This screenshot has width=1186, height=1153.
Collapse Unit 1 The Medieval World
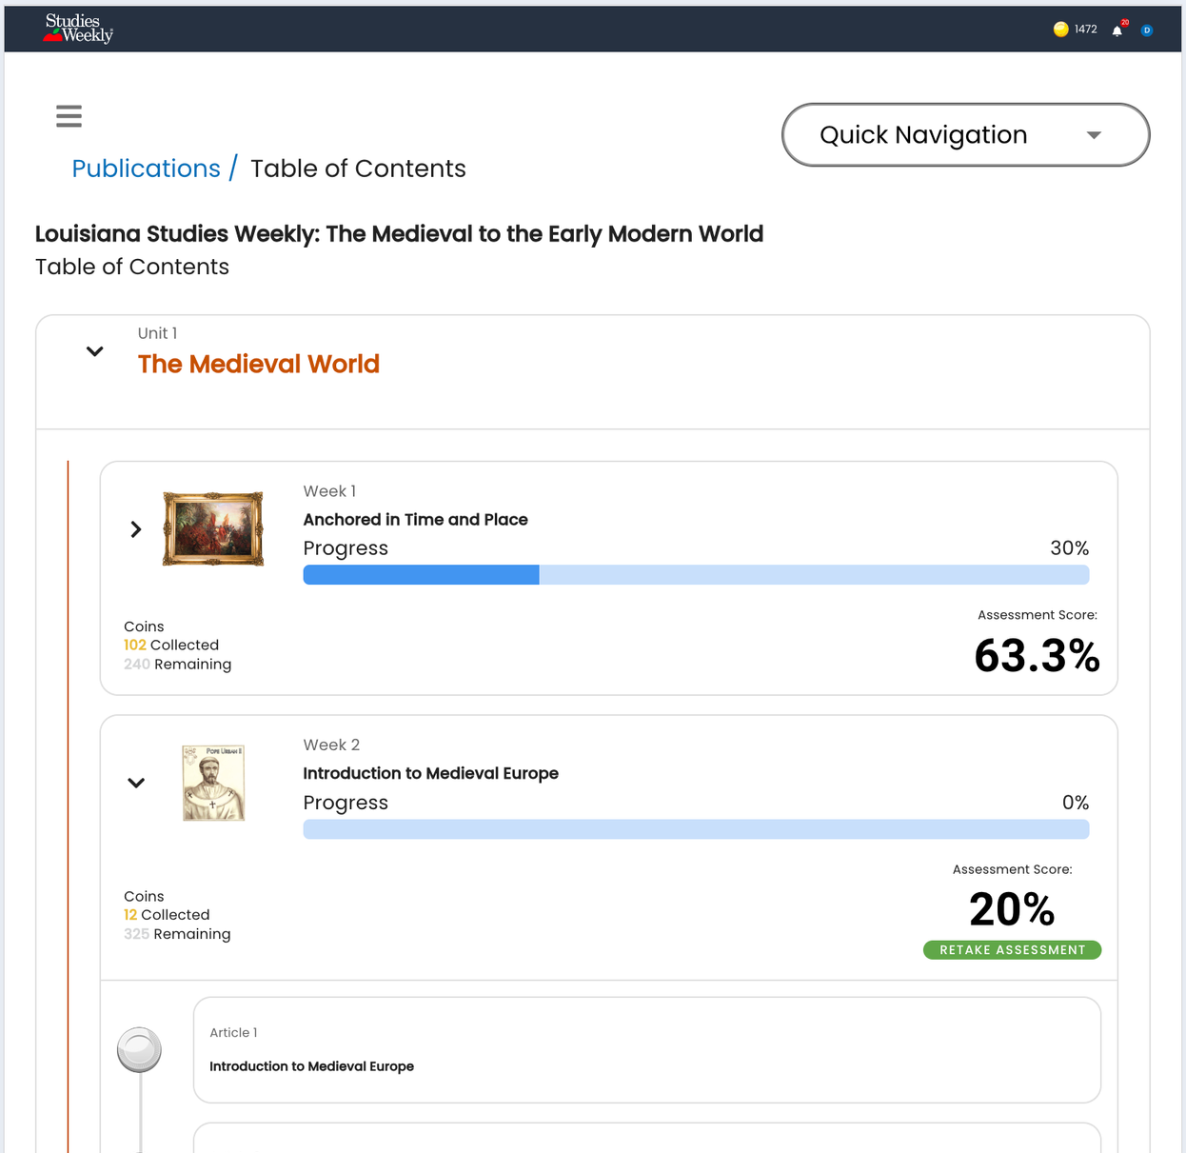tap(94, 351)
